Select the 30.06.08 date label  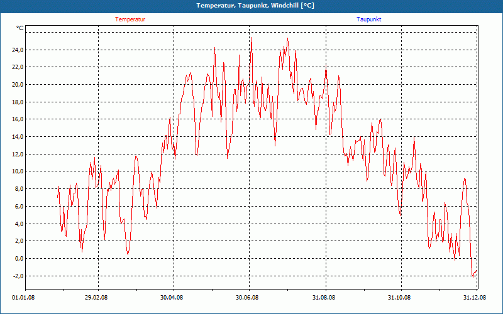[247, 298]
